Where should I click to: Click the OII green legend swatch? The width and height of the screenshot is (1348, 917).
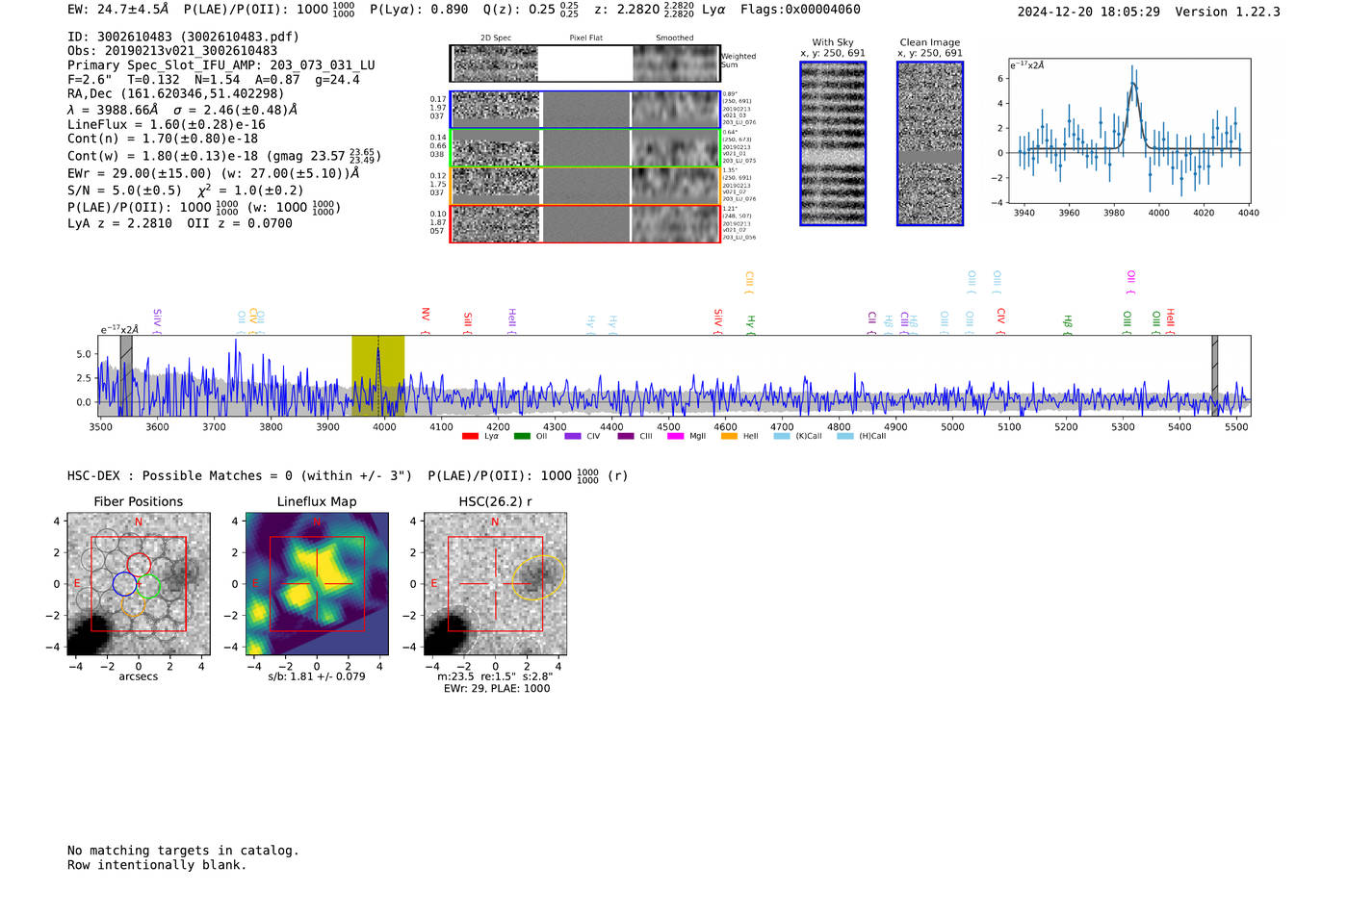click(522, 436)
